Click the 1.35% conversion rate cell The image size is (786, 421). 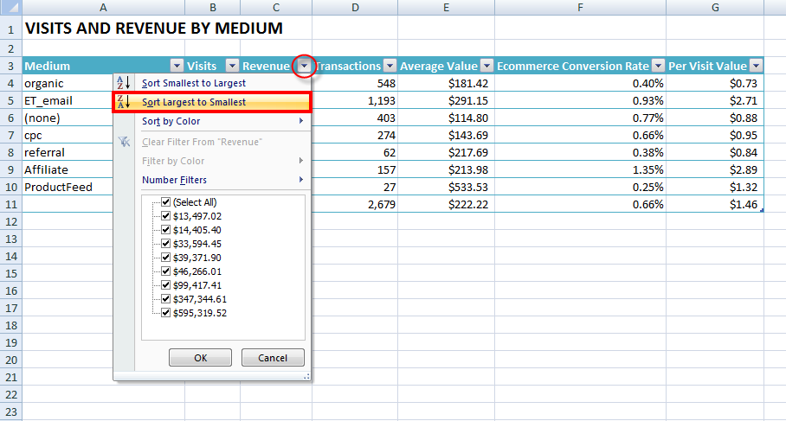pyautogui.click(x=581, y=169)
